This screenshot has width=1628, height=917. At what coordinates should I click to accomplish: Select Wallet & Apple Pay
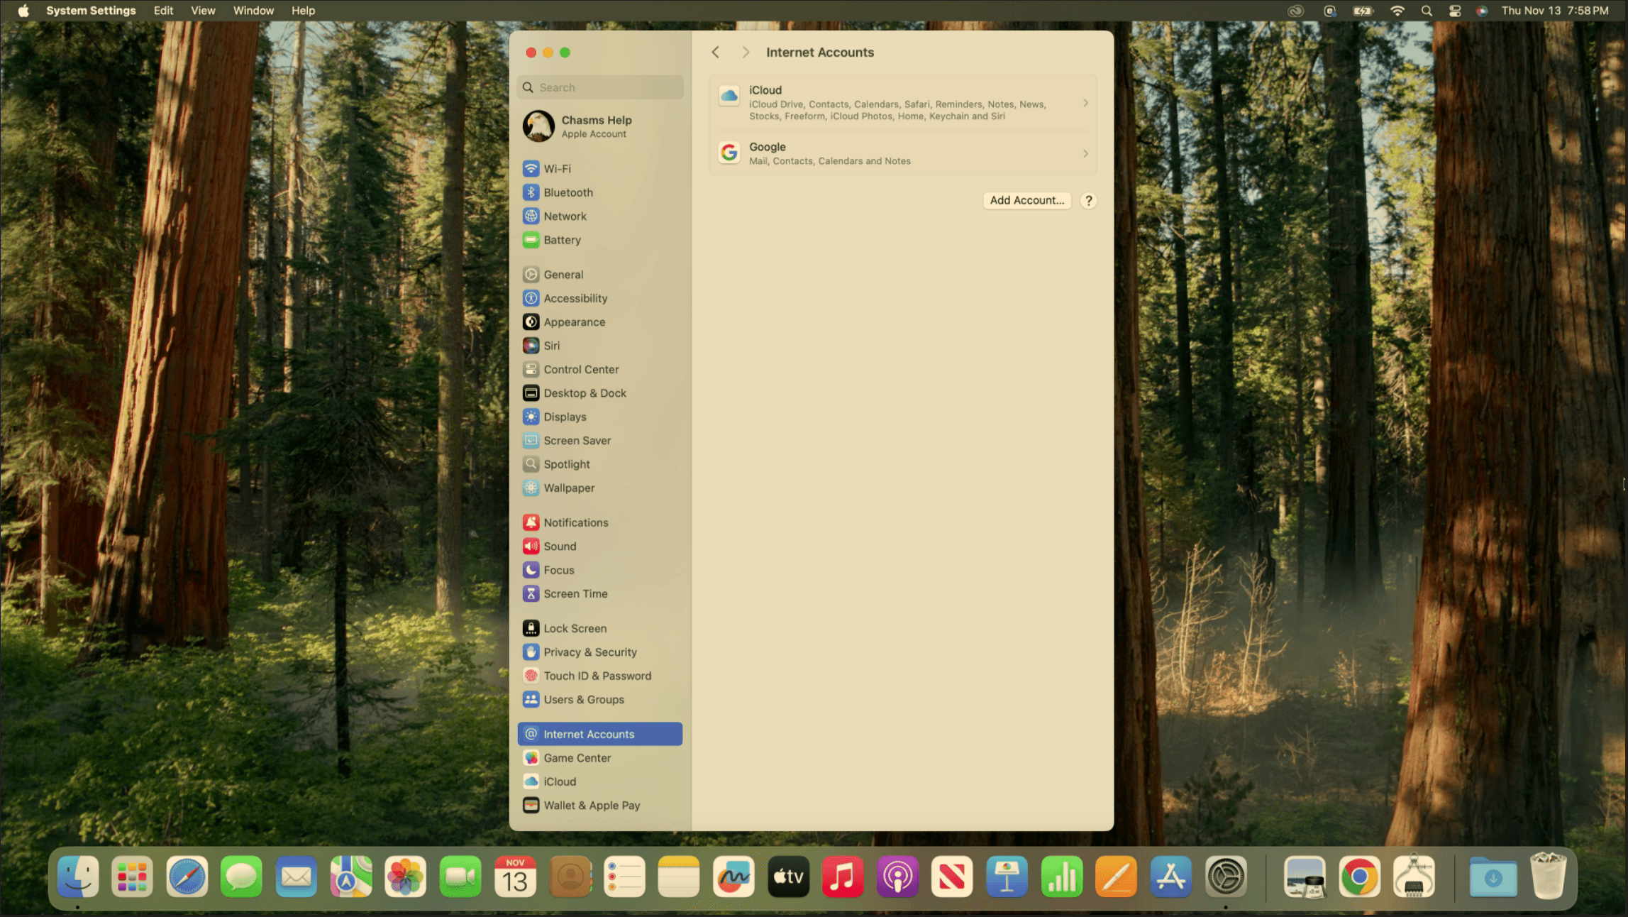pos(591,806)
